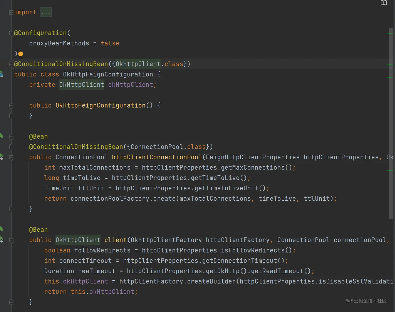Click OkHttpClientFactory parameter type

166,240
